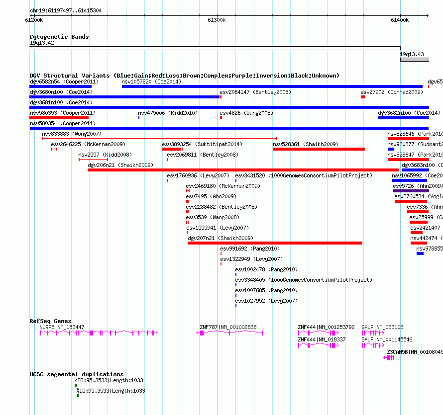The height and width of the screenshot is (415, 443).
Task: Click the 61200k ruler tick label
Action: pyautogui.click(x=34, y=20)
